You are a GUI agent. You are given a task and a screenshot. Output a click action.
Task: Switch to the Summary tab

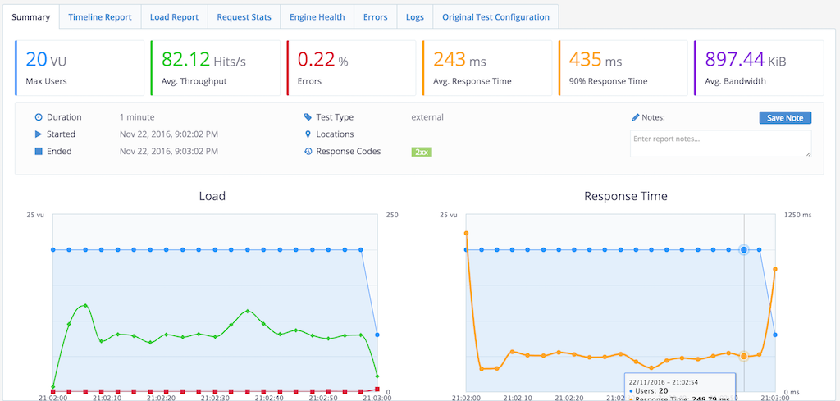31,16
